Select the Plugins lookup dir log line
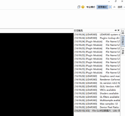Screen dimensions: 125x116 pyautogui.click(x=97, y=38)
